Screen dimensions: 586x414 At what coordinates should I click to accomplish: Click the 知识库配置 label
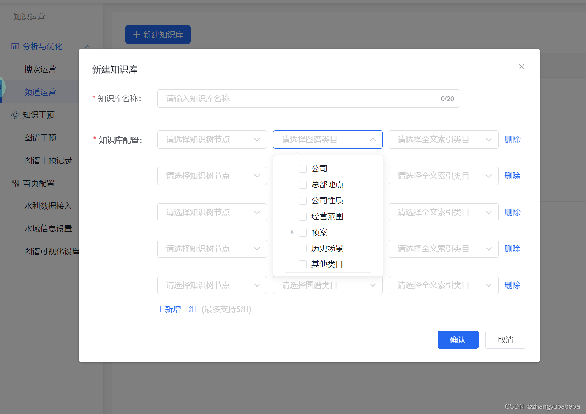120,140
